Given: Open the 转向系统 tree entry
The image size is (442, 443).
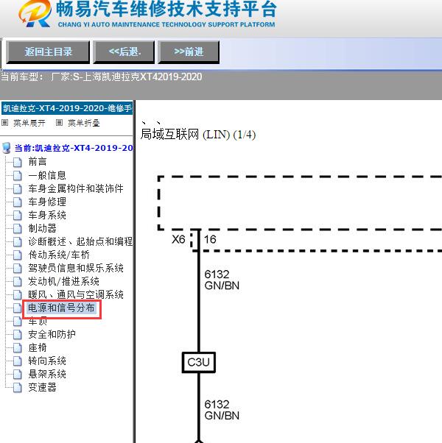Looking at the screenshot, I should tap(47, 361).
